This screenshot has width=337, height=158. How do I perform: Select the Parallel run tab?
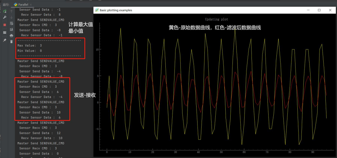click(x=23, y=5)
